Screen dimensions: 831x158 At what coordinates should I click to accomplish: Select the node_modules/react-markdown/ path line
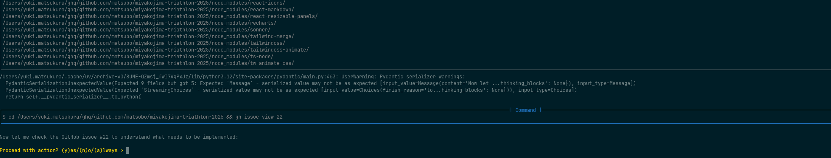pyautogui.click(x=149, y=10)
